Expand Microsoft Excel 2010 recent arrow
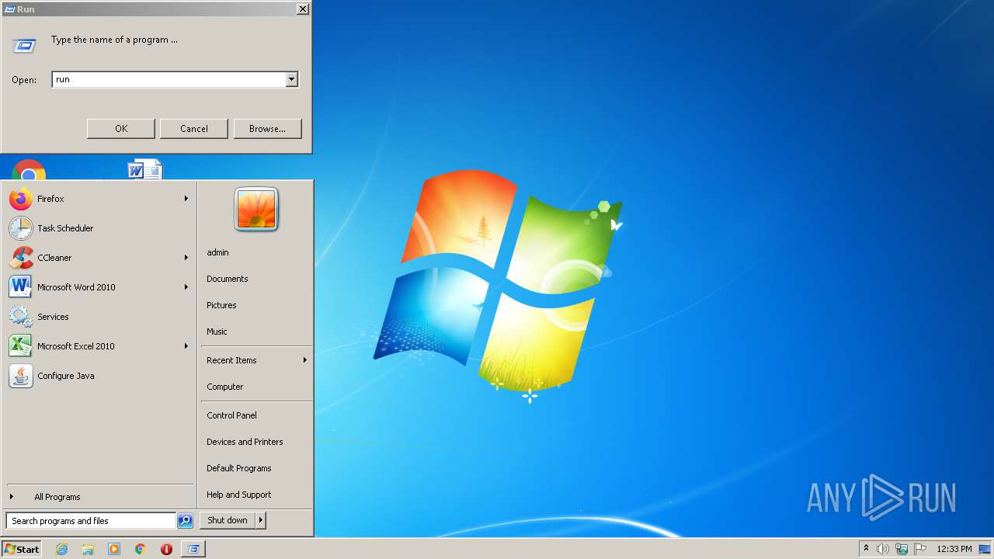The width and height of the screenshot is (994, 559). [186, 346]
